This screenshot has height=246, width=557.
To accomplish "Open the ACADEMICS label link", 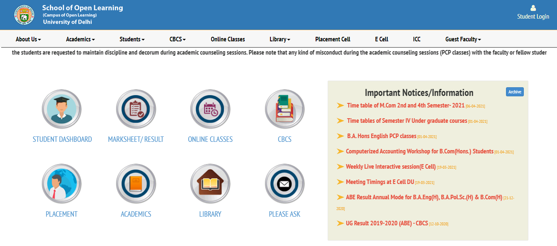I will [x=136, y=214].
